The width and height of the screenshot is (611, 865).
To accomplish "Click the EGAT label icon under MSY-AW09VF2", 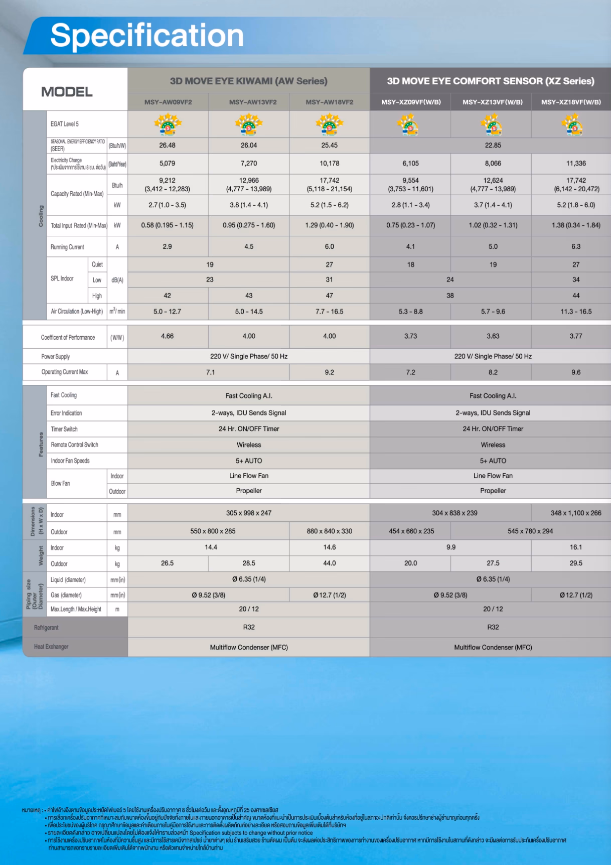I will pyautogui.click(x=168, y=124).
